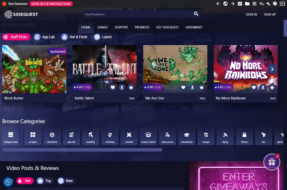Click OPEN SETUP INSTRUCTIONS button
287x190 pixels.
[51, 4]
